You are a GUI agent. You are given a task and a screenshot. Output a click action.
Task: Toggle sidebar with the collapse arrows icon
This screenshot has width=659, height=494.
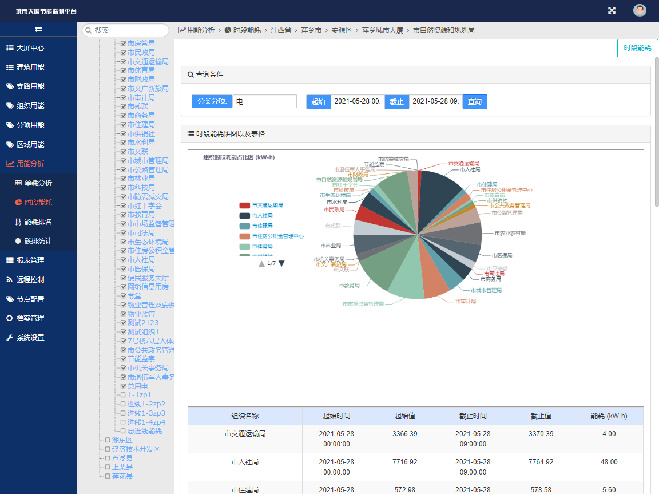pos(38,29)
